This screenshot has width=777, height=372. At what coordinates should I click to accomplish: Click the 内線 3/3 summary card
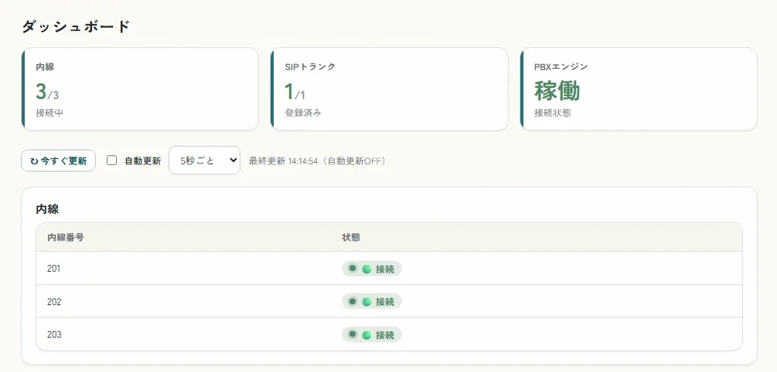pos(140,89)
